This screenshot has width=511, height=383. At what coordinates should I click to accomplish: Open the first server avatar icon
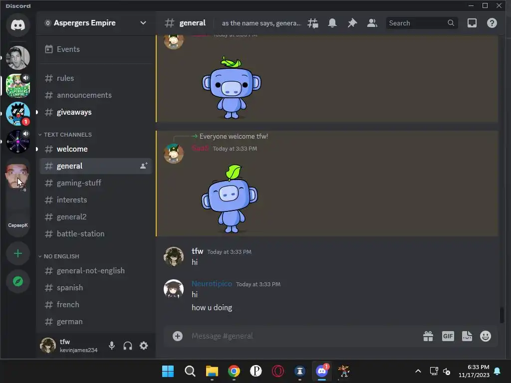18,58
